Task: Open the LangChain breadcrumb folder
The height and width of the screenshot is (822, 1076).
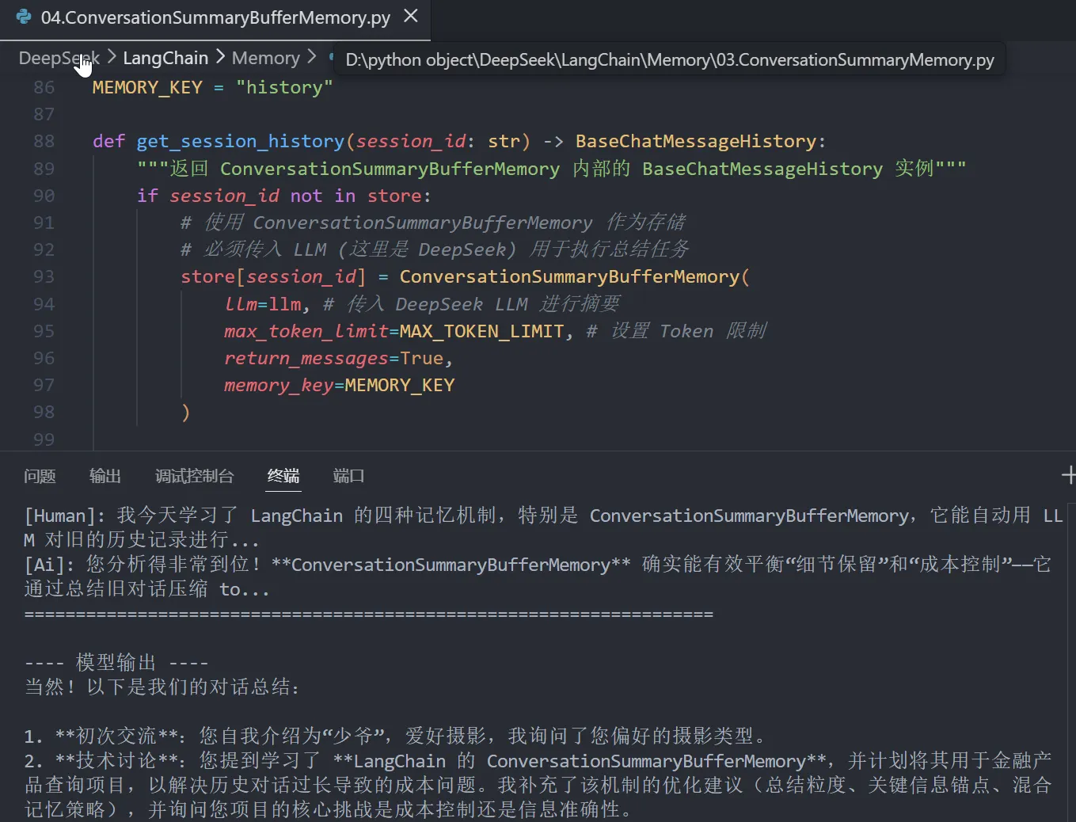Action: [165, 59]
